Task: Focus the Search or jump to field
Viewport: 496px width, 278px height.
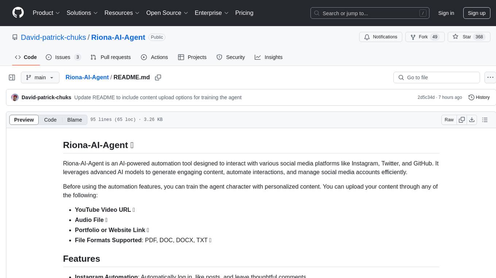Action: click(370, 13)
